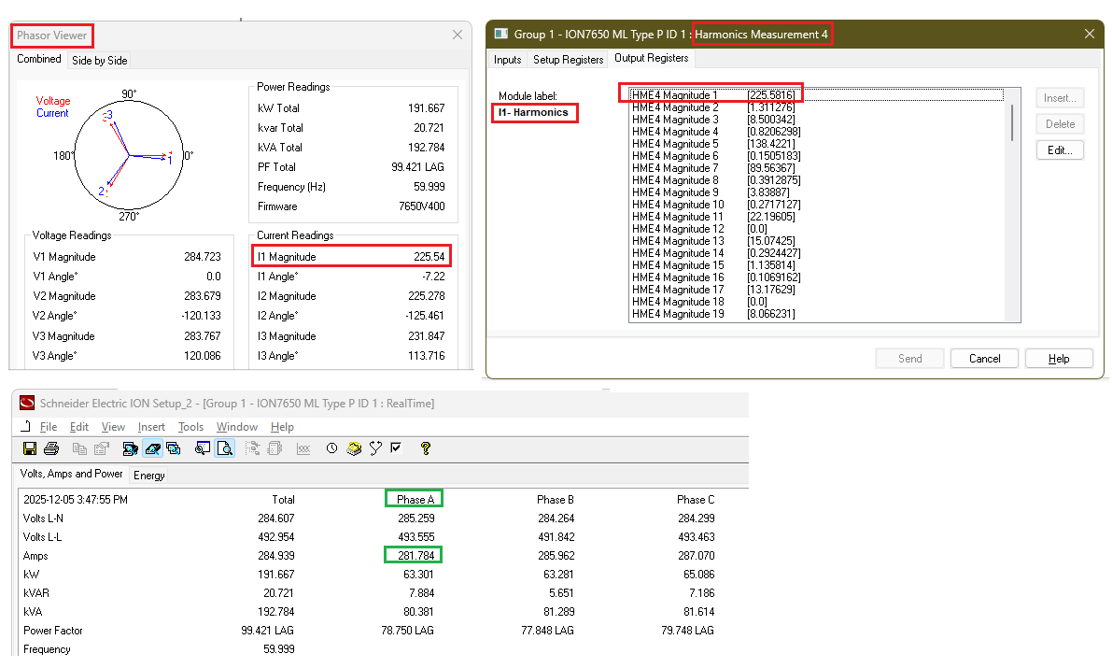Click the kW Total value 191.667
Image resolution: width=1112 pixels, height=668 pixels.
point(426,107)
